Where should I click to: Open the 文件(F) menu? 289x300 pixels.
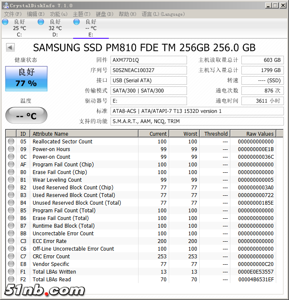tap(13, 14)
